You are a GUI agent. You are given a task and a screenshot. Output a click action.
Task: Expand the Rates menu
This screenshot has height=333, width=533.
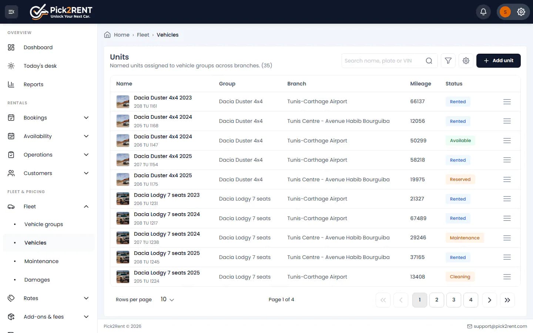(x=48, y=298)
